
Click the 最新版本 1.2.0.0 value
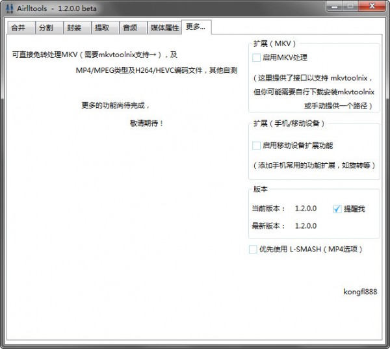point(305,226)
